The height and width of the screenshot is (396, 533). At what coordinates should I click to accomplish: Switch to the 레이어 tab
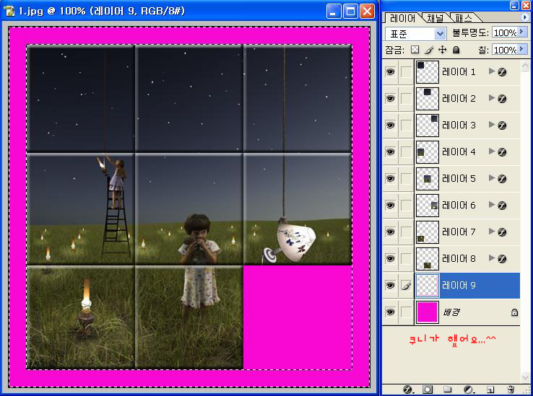coord(402,18)
